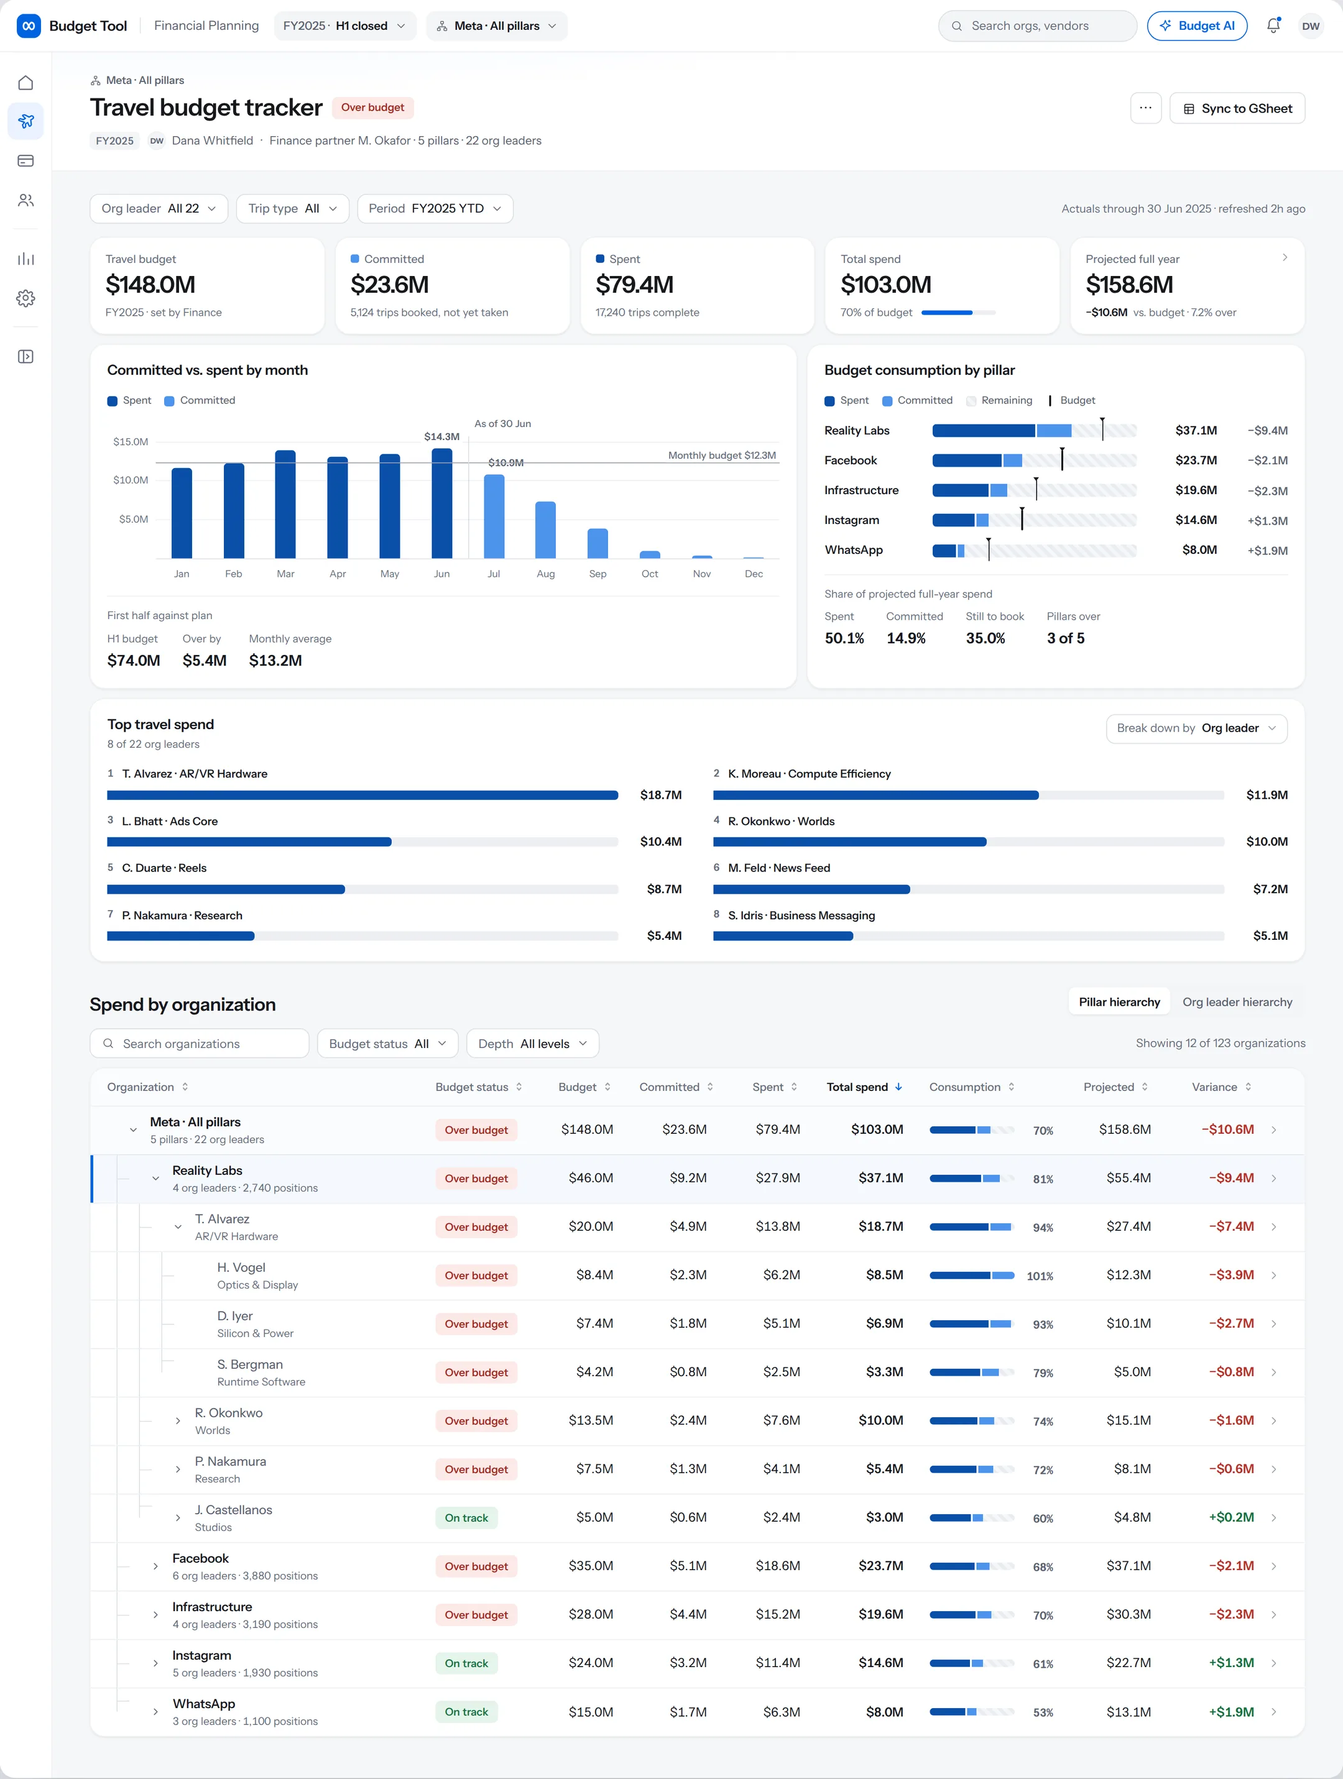Screen dimensions: 1343x1779
Task: Open row details arrow for WhatsApp
Action: (x=1274, y=1711)
